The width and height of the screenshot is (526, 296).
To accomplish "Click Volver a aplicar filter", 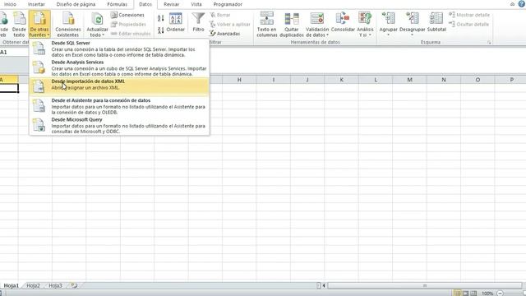I will click(x=230, y=24).
